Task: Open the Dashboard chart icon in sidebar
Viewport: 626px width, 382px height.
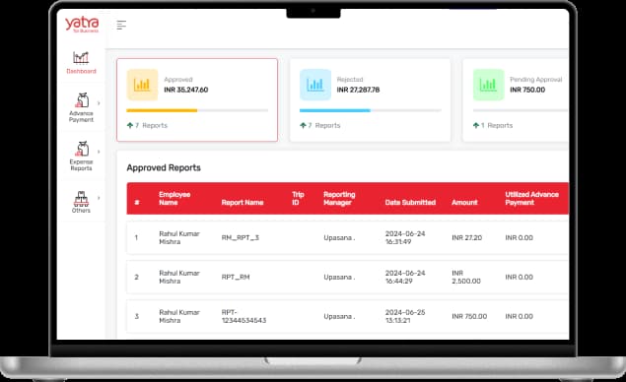Action: (81, 58)
